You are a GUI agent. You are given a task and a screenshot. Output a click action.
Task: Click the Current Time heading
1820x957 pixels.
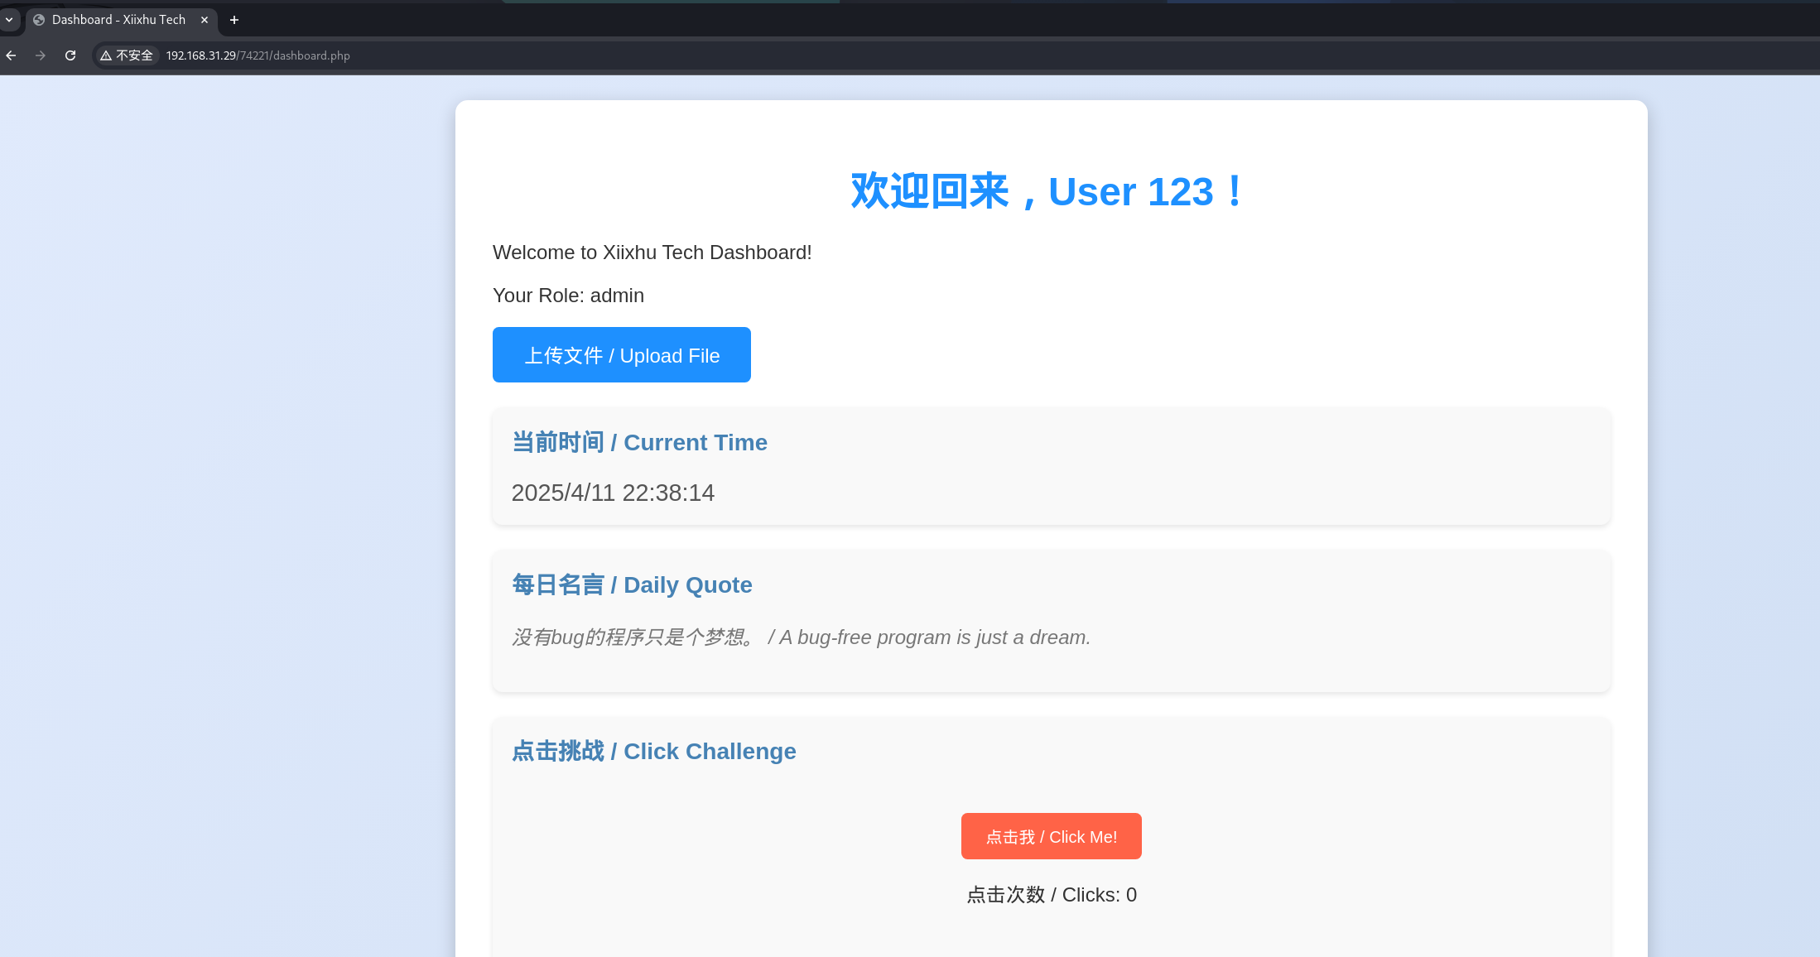click(x=639, y=442)
